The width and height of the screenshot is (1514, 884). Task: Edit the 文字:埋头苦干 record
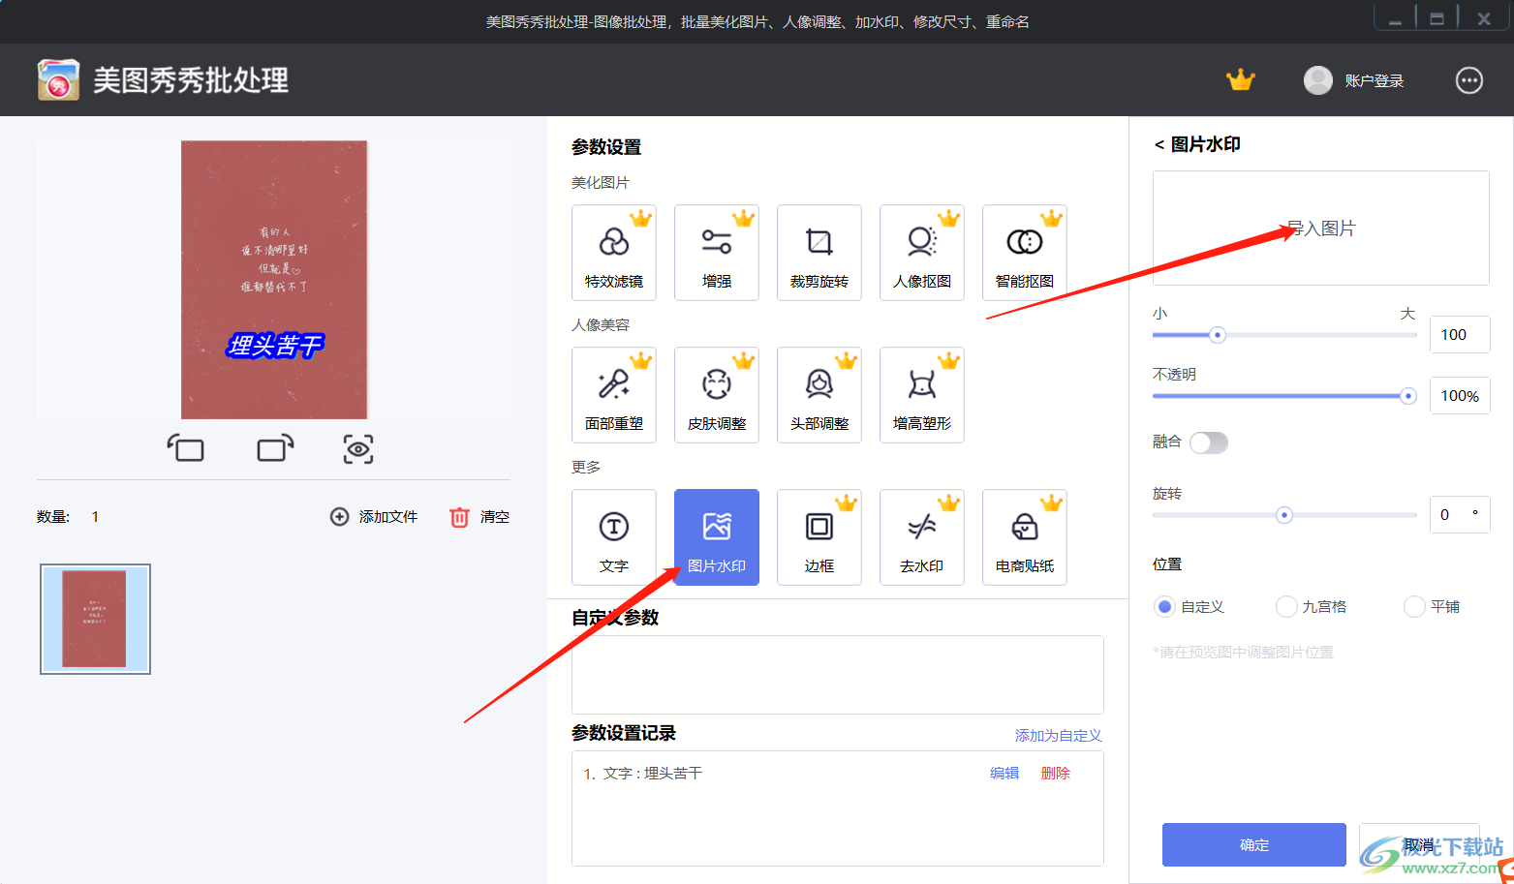tap(1004, 774)
